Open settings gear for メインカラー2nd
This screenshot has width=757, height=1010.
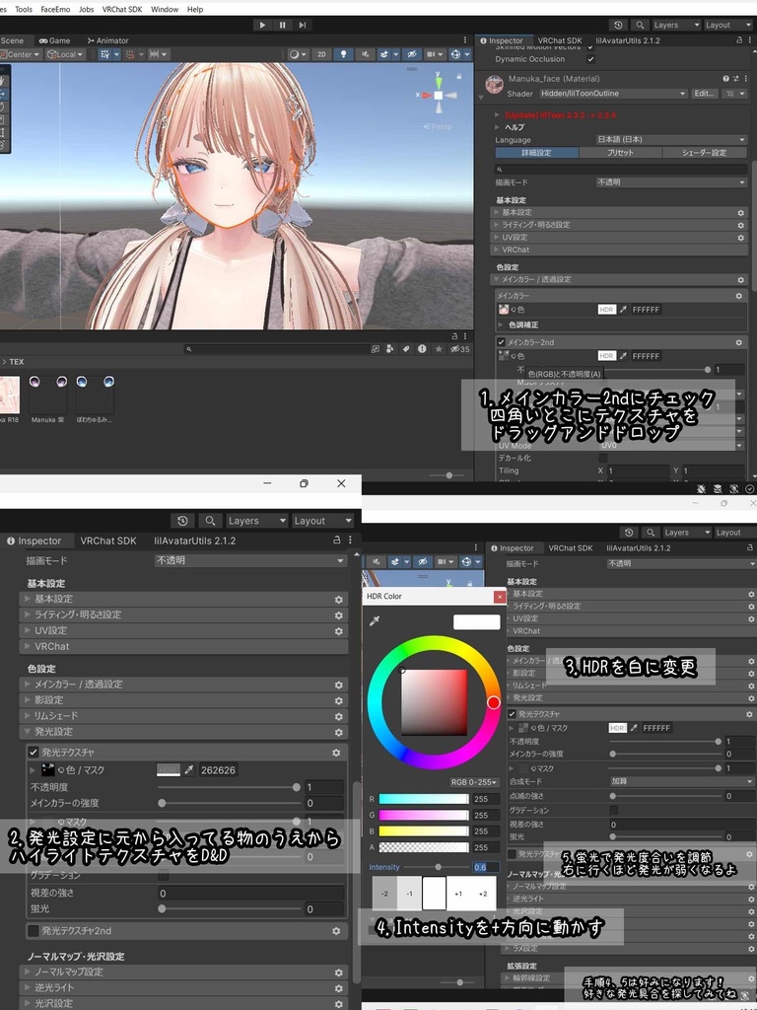coord(739,342)
